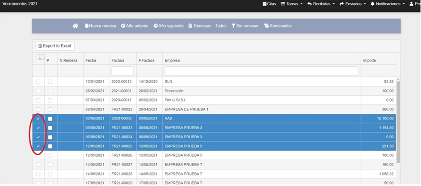Screen dimensions: 421x186
Task: Click the amount 1.194,50
Action: point(387,128)
